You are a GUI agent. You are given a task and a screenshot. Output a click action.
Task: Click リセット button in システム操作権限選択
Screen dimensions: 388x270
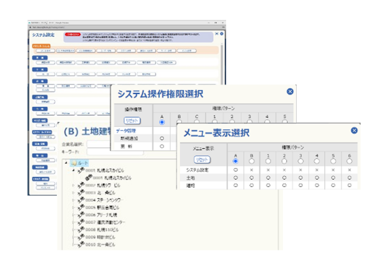(x=132, y=121)
